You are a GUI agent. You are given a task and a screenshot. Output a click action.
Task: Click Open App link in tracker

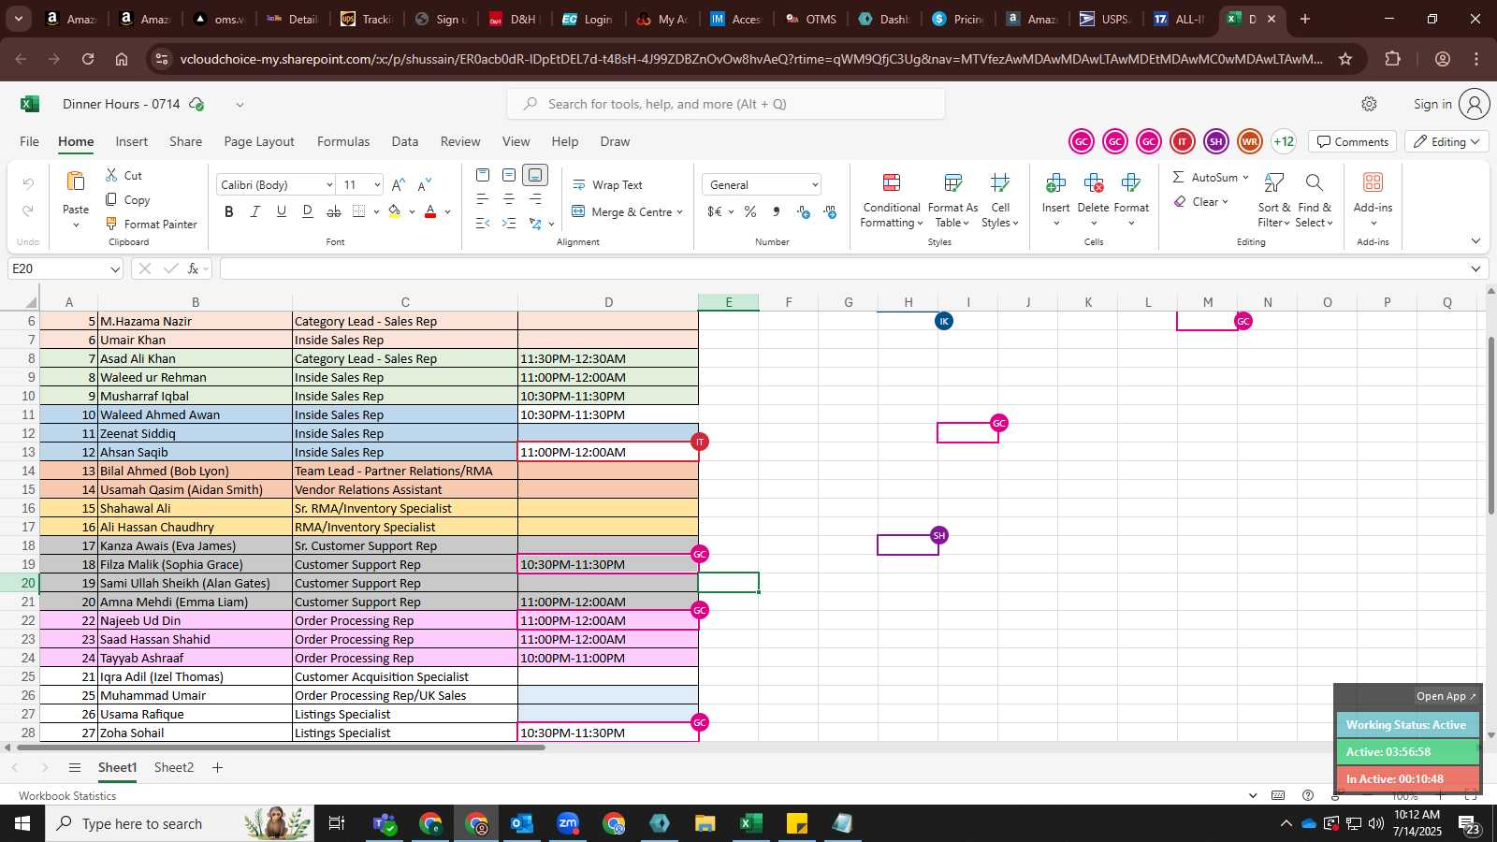coord(1446,696)
